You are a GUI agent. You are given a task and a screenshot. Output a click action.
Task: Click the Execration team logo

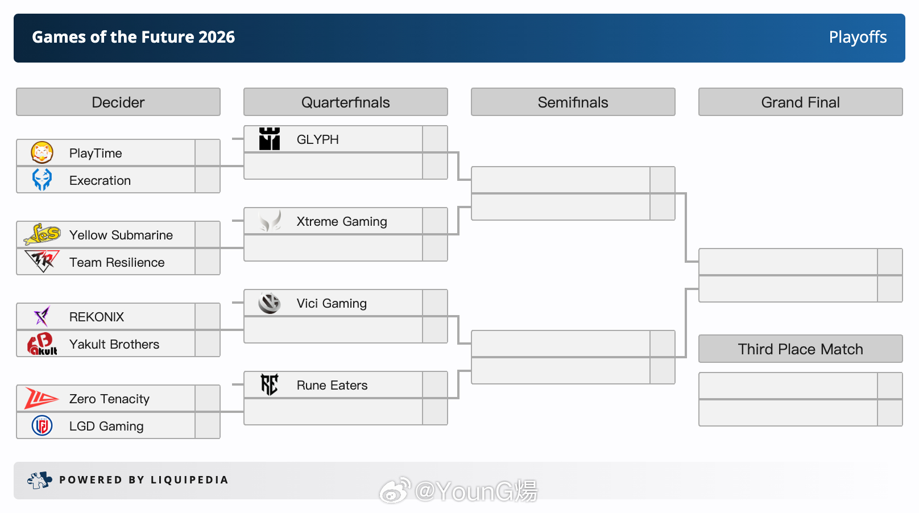point(42,180)
